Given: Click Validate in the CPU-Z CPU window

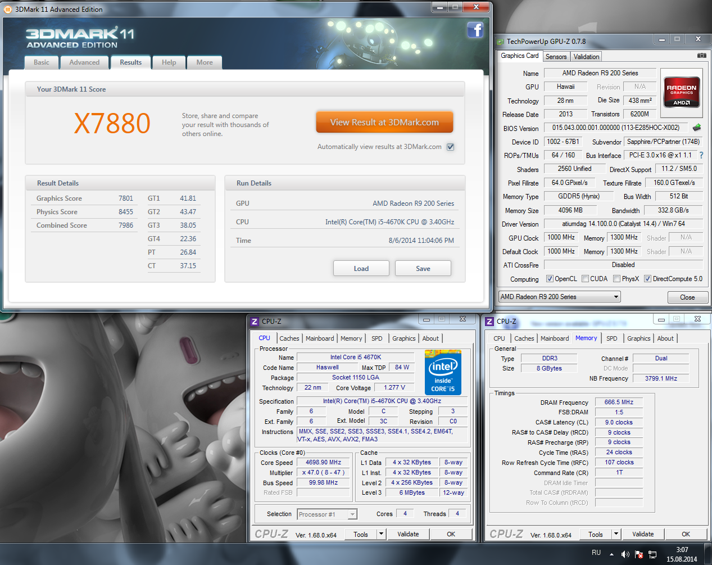Looking at the screenshot, I should coord(408,534).
